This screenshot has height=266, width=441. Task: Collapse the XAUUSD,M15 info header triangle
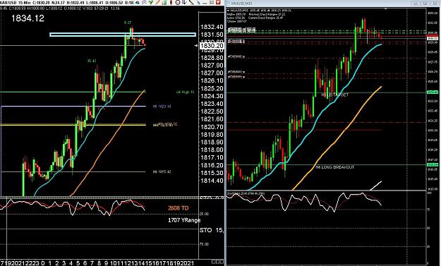[228, 11]
